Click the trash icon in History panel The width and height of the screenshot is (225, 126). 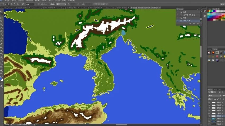point(198,24)
